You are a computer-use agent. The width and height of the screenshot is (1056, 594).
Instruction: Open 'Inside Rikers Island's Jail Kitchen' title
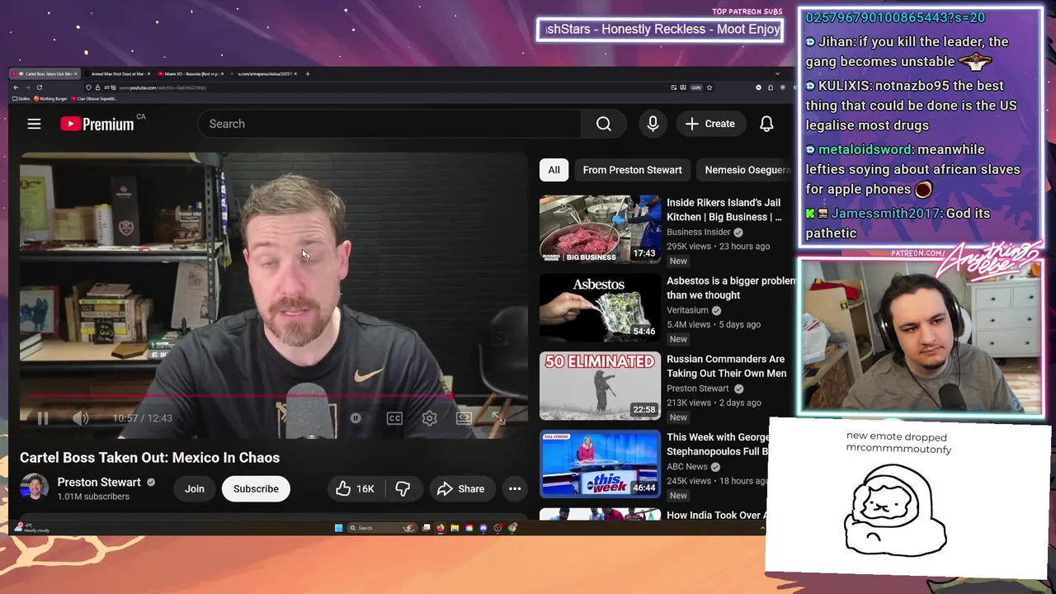tap(724, 210)
